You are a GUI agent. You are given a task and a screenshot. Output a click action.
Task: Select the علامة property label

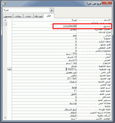coord(108,106)
